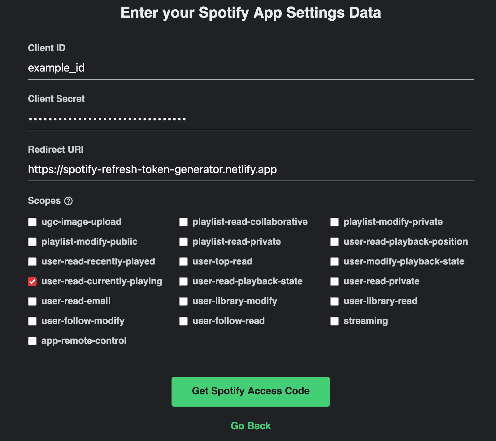Check the user-read-email scope
This screenshot has height=441, width=496.
(32, 301)
